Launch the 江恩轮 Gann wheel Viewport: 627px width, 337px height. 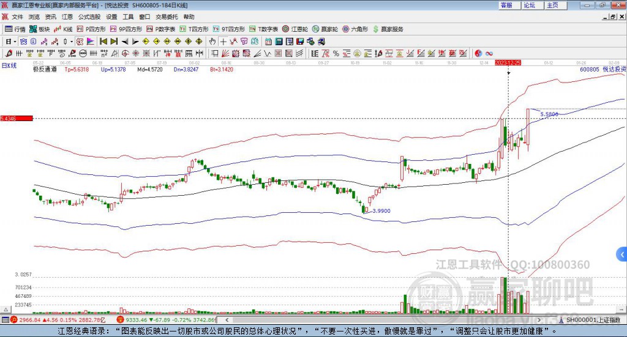coord(295,29)
